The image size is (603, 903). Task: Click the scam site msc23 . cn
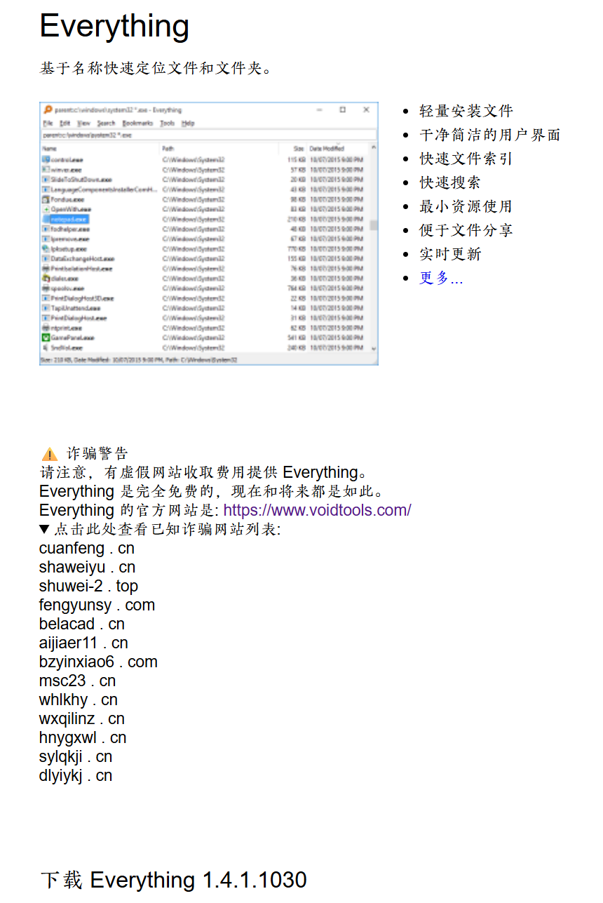(78, 681)
